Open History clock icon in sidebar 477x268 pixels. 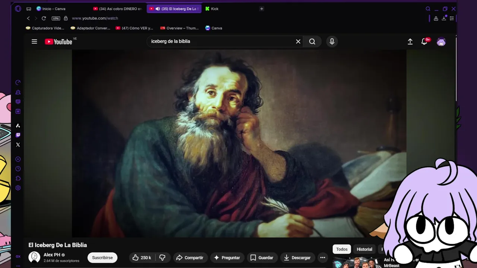coord(18,169)
